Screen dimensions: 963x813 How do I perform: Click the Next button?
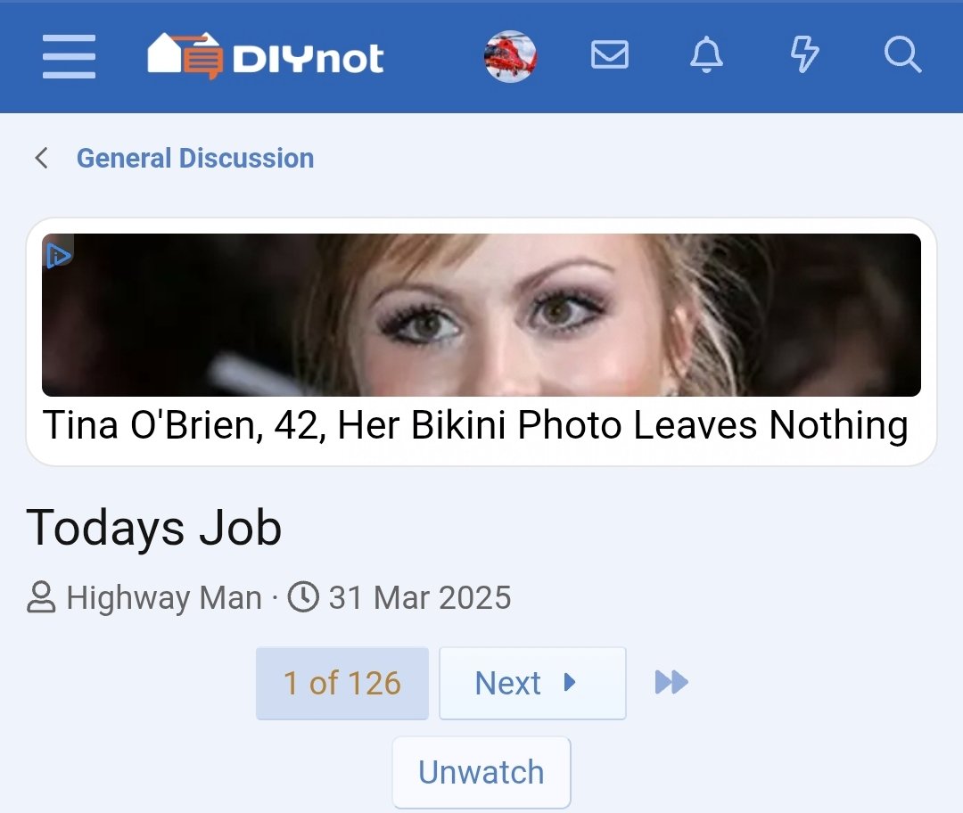532,682
